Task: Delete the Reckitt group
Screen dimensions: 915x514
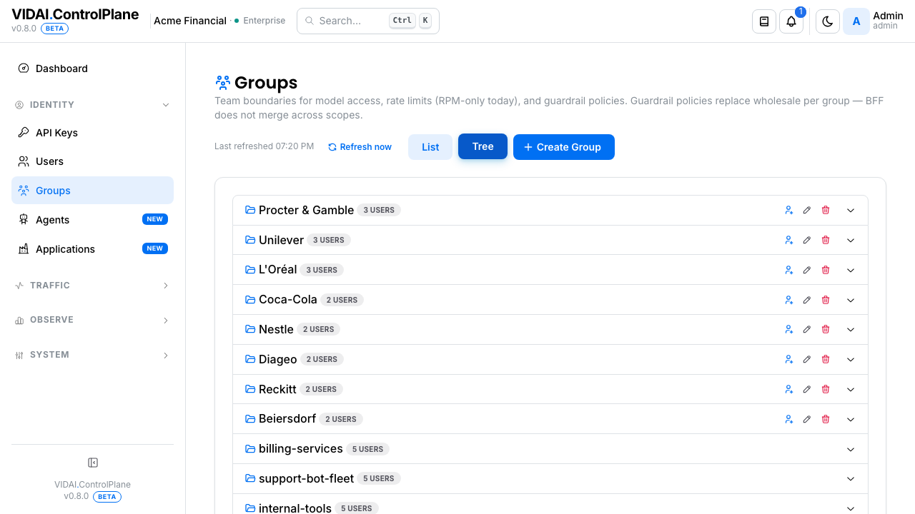Action: [826, 389]
